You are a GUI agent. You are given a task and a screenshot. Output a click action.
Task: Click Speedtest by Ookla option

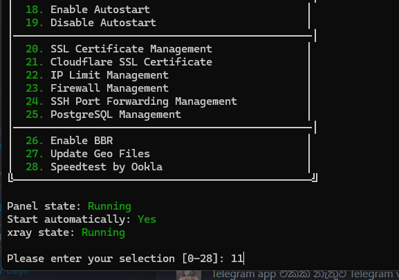pos(94,168)
